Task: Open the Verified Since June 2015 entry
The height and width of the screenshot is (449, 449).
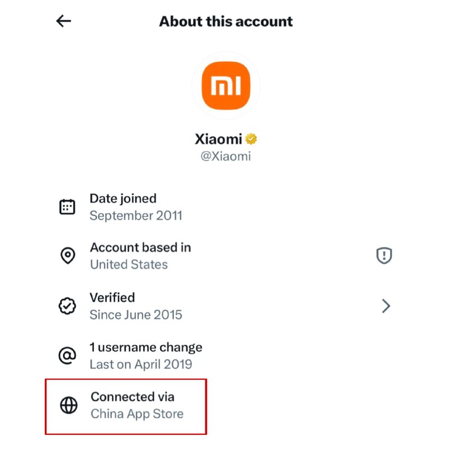Action: point(136,306)
